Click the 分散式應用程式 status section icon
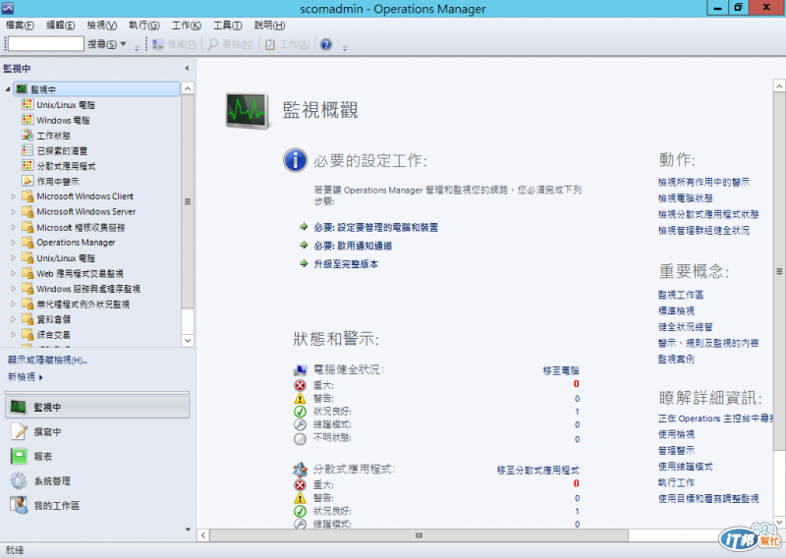The width and height of the screenshot is (786, 558). pyautogui.click(x=300, y=470)
